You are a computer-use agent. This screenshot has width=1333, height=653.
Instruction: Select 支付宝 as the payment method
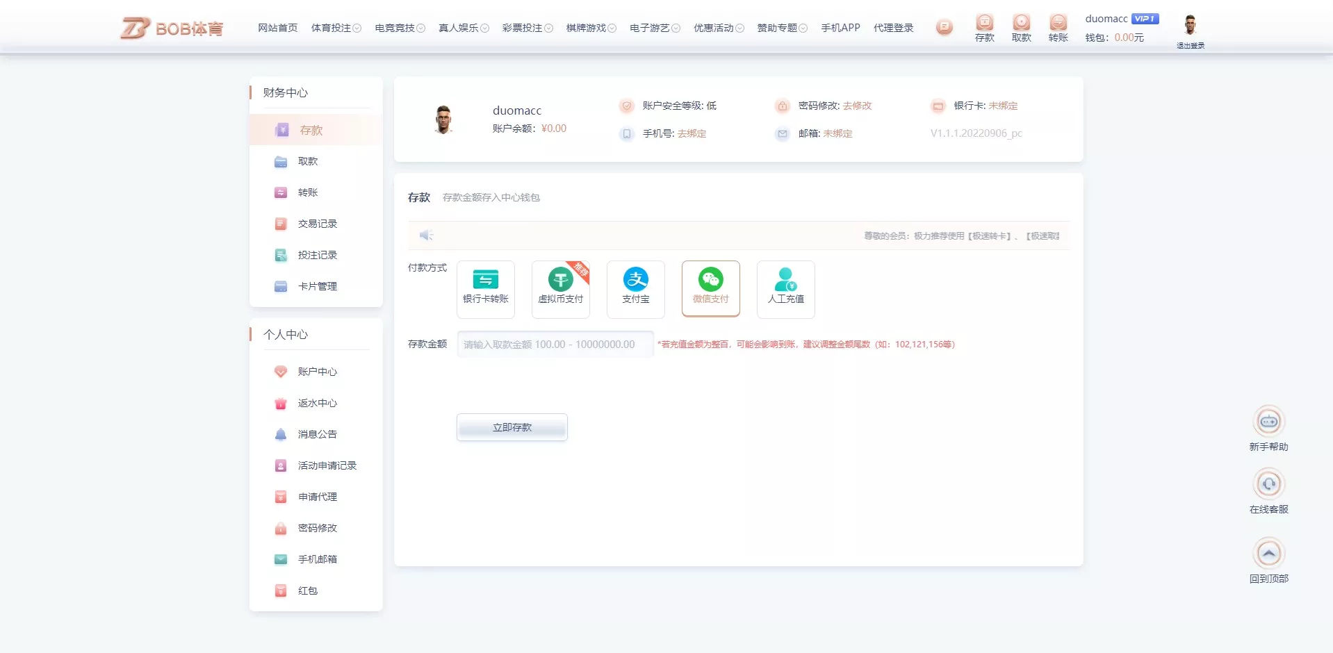[x=635, y=289]
